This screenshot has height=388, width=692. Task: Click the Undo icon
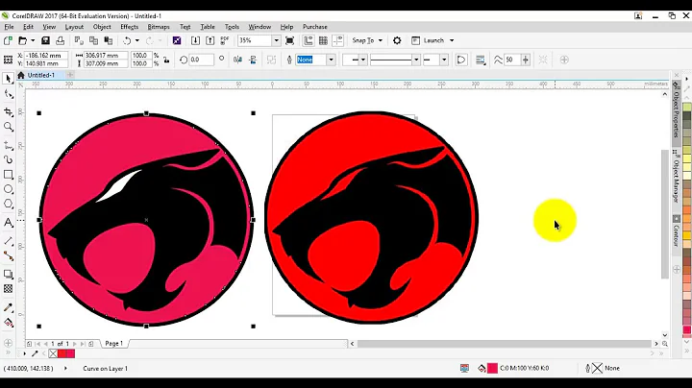pos(127,40)
